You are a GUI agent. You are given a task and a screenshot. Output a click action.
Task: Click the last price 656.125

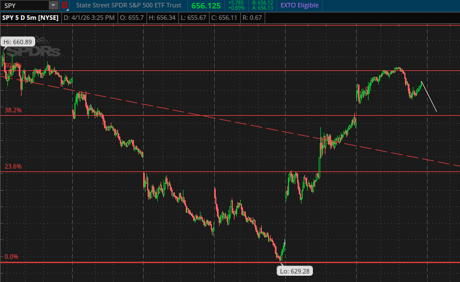(206, 6)
